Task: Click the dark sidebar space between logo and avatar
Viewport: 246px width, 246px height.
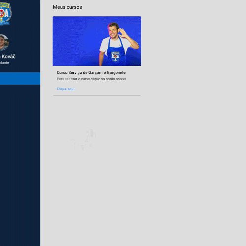Action: click(20, 30)
